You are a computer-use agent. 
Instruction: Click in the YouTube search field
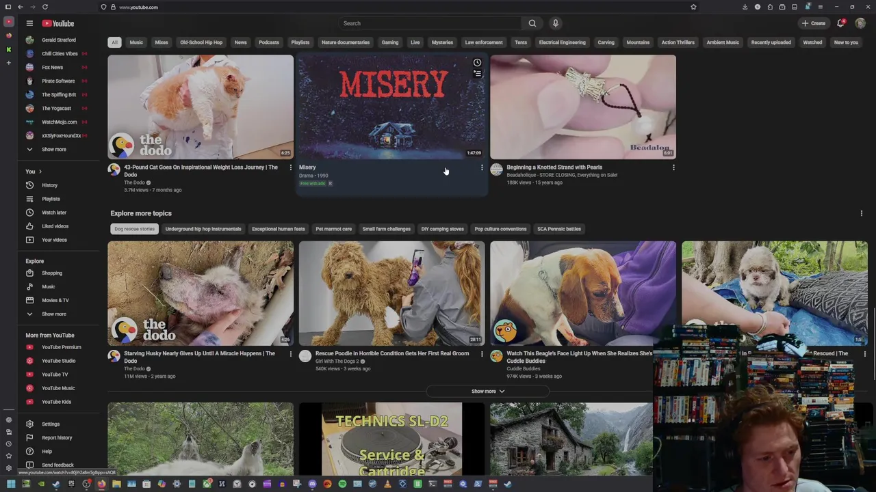coord(430,23)
